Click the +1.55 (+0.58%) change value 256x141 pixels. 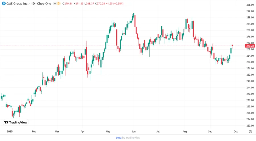[115, 3]
